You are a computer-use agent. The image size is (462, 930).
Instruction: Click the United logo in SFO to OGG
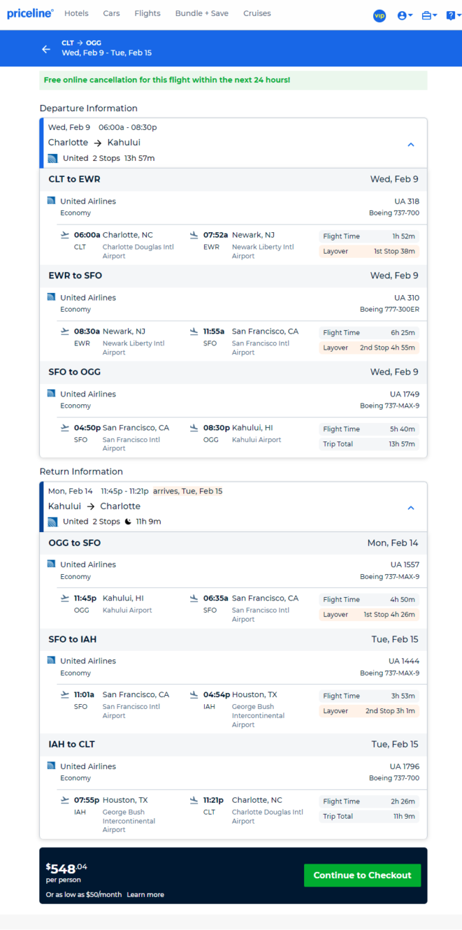pos(51,394)
